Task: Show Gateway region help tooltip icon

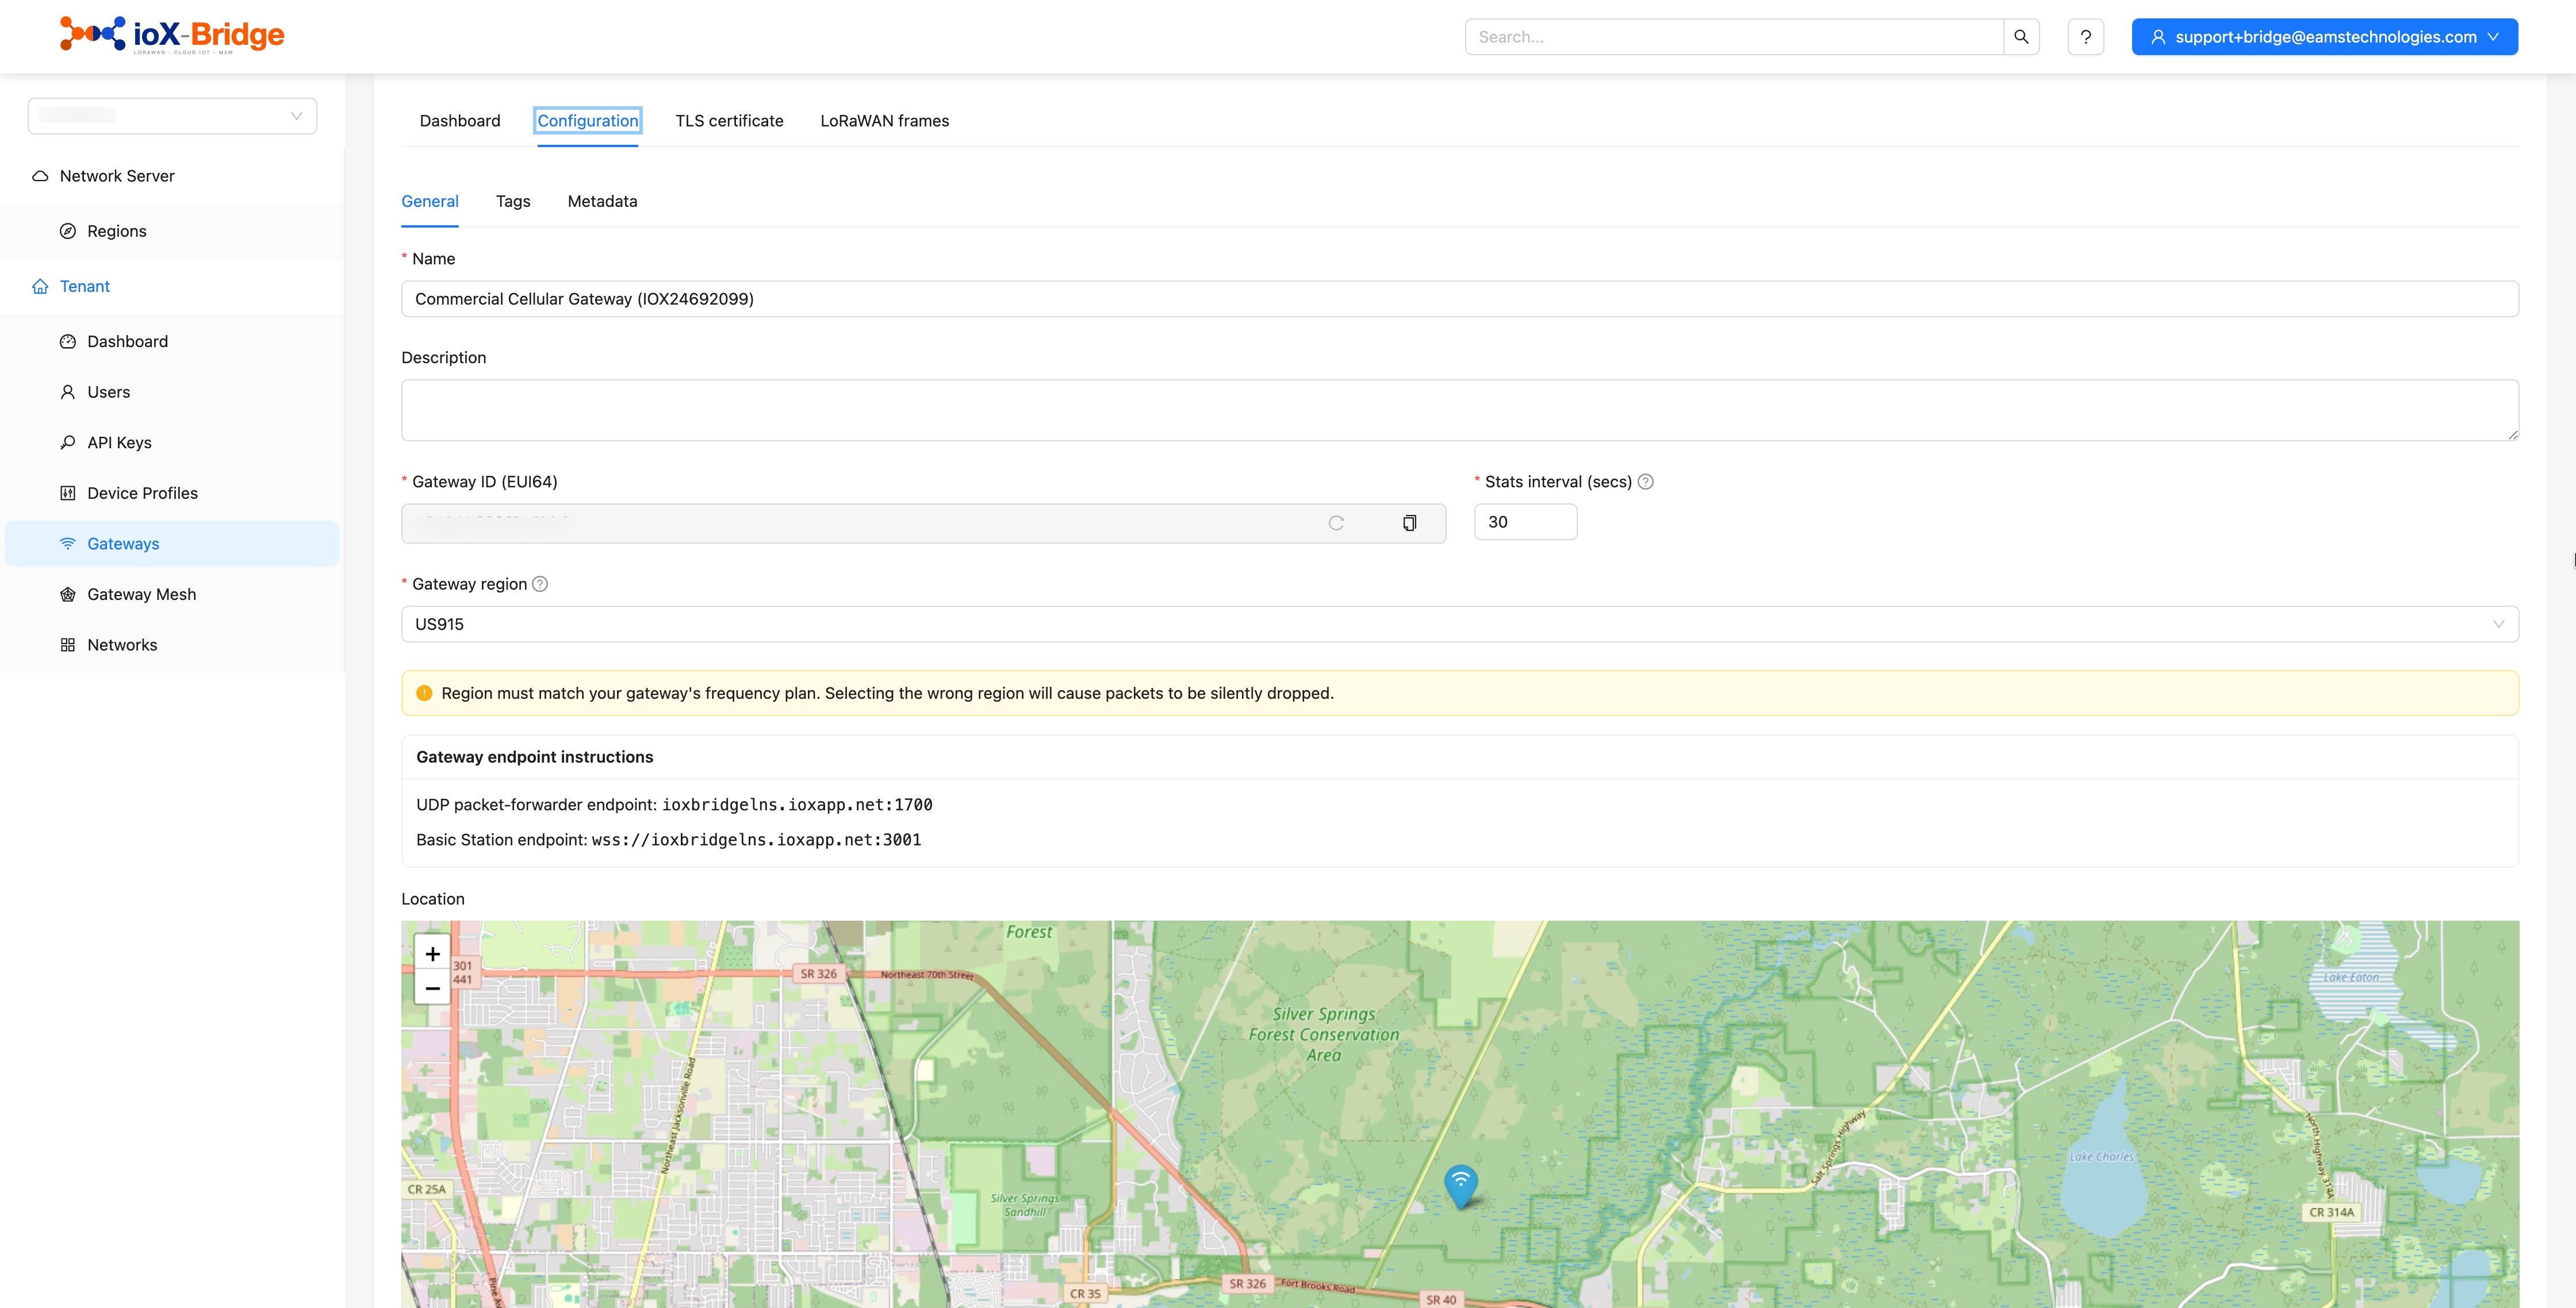Action: 540,583
